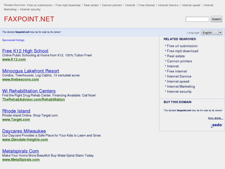
Task: Open More details link for domain sale
Action: click(x=215, y=118)
